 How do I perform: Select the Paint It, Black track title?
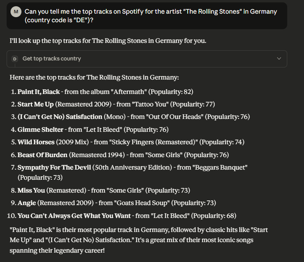pos(39,92)
